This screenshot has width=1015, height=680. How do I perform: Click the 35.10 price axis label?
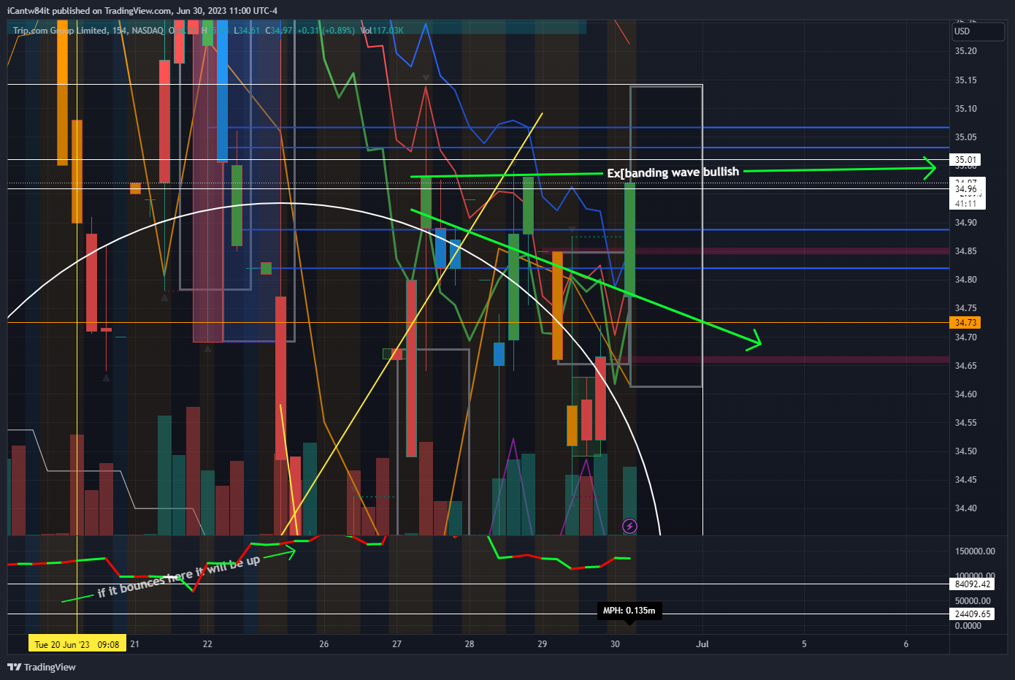pos(965,109)
